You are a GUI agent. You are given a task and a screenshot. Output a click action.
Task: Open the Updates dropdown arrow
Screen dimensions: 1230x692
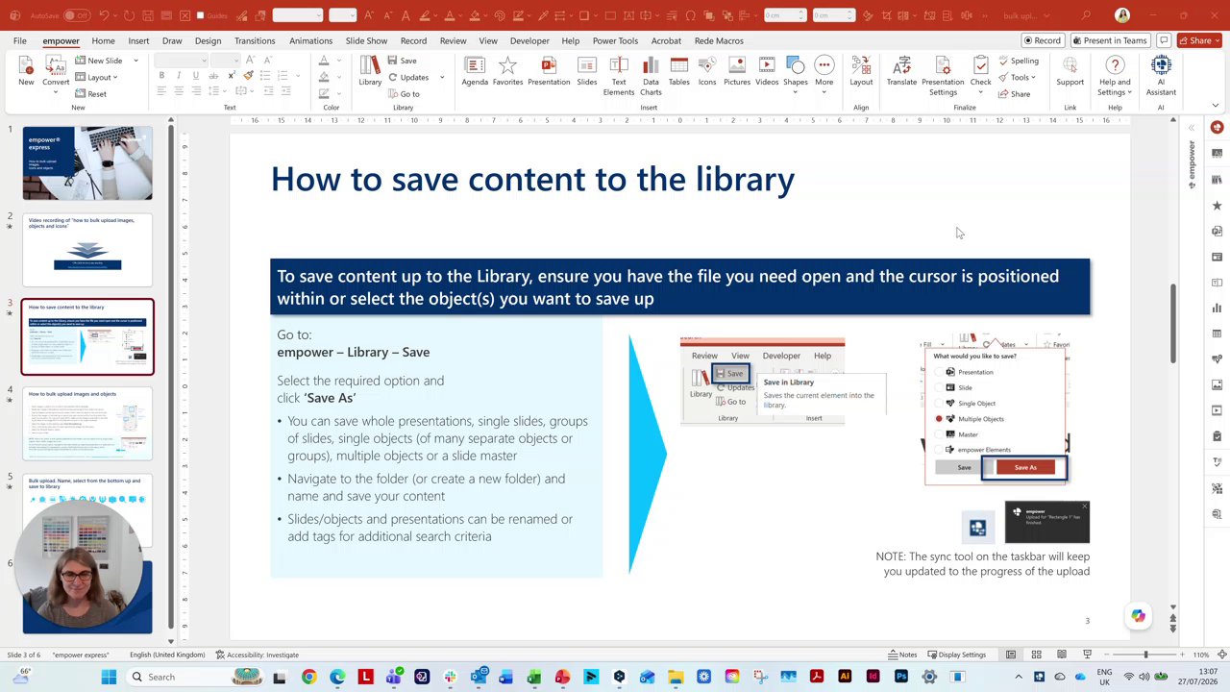pos(442,77)
